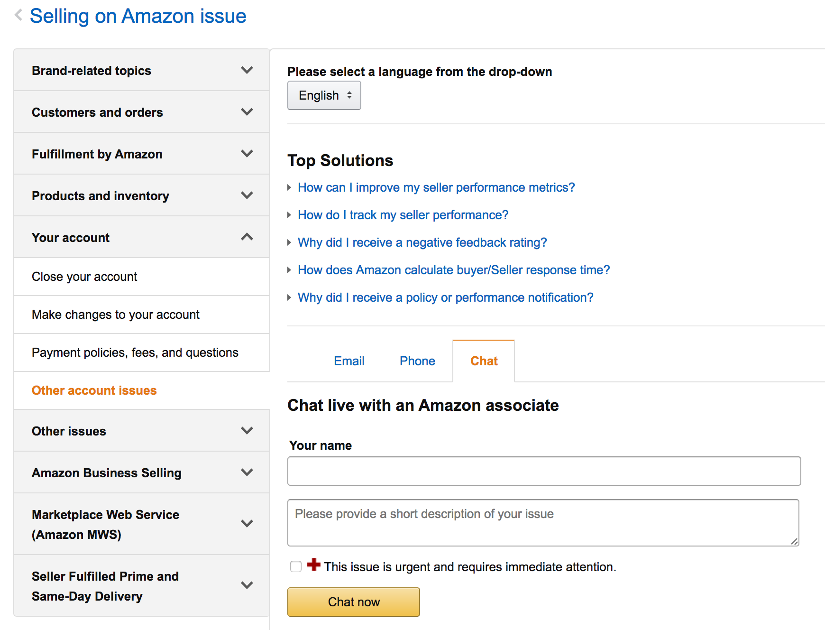Focus the issue description text area

click(543, 523)
